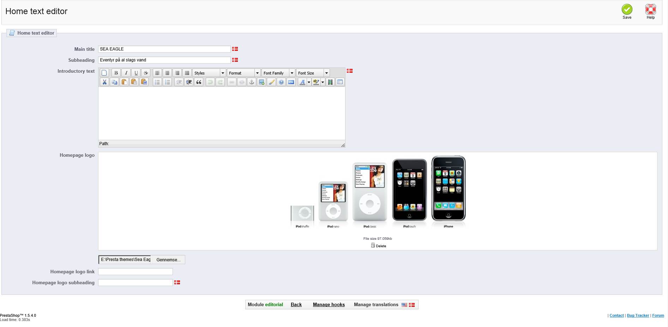Open the Bug Tracker footer link
Viewport: 668px width, 327px height.
pos(638,316)
